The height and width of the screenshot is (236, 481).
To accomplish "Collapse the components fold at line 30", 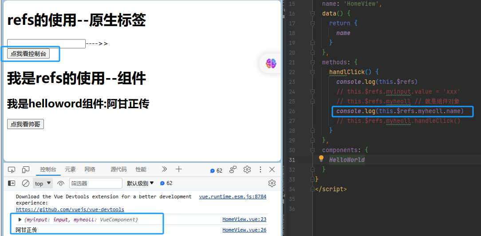I will point(312,150).
